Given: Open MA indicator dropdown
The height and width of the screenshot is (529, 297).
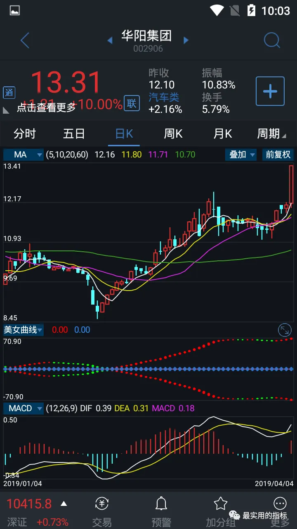Looking at the screenshot, I should pyautogui.click(x=24, y=155).
